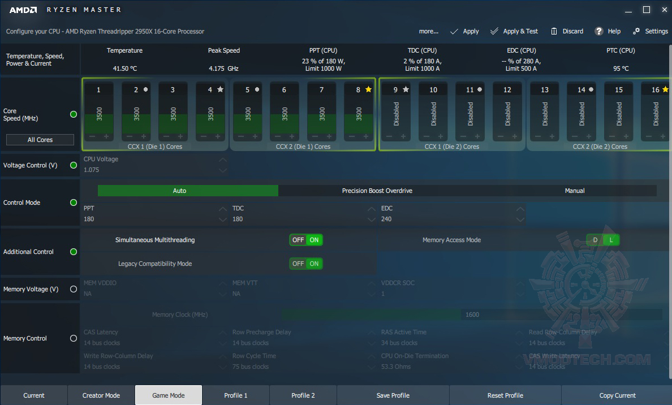Click the star icon on core 9

click(x=406, y=89)
